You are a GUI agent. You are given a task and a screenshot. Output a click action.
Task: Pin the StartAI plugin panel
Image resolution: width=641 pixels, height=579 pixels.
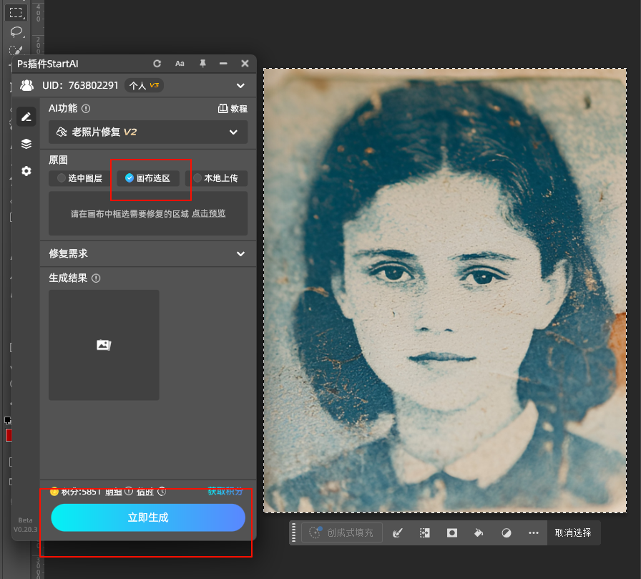pyautogui.click(x=202, y=64)
